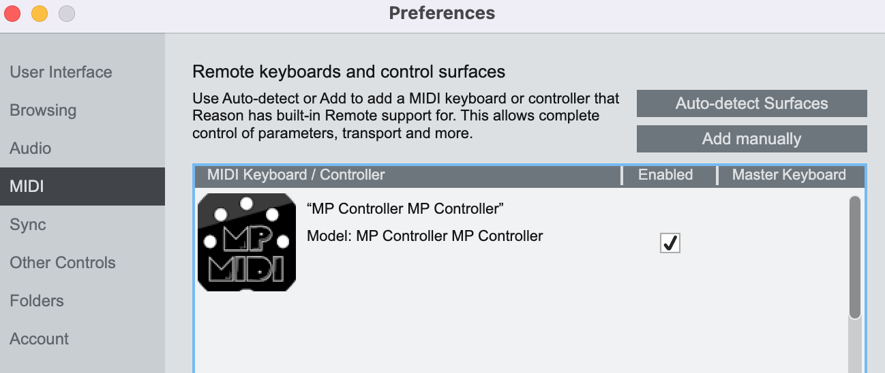The height and width of the screenshot is (373, 885).
Task: Switch to the Browsing preferences section
Action: click(43, 110)
